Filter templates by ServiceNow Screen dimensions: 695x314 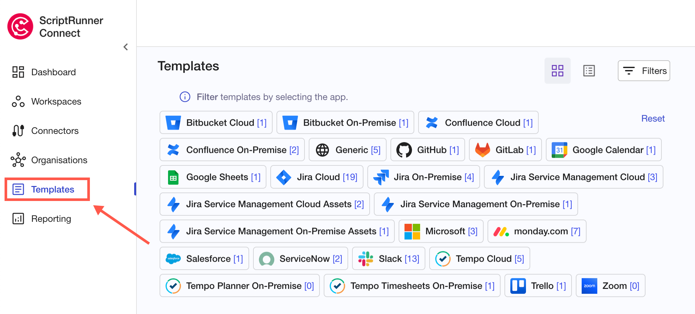click(301, 258)
